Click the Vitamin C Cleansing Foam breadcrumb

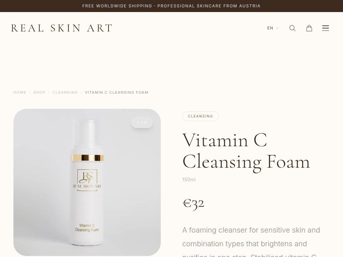pyautogui.click(x=117, y=92)
